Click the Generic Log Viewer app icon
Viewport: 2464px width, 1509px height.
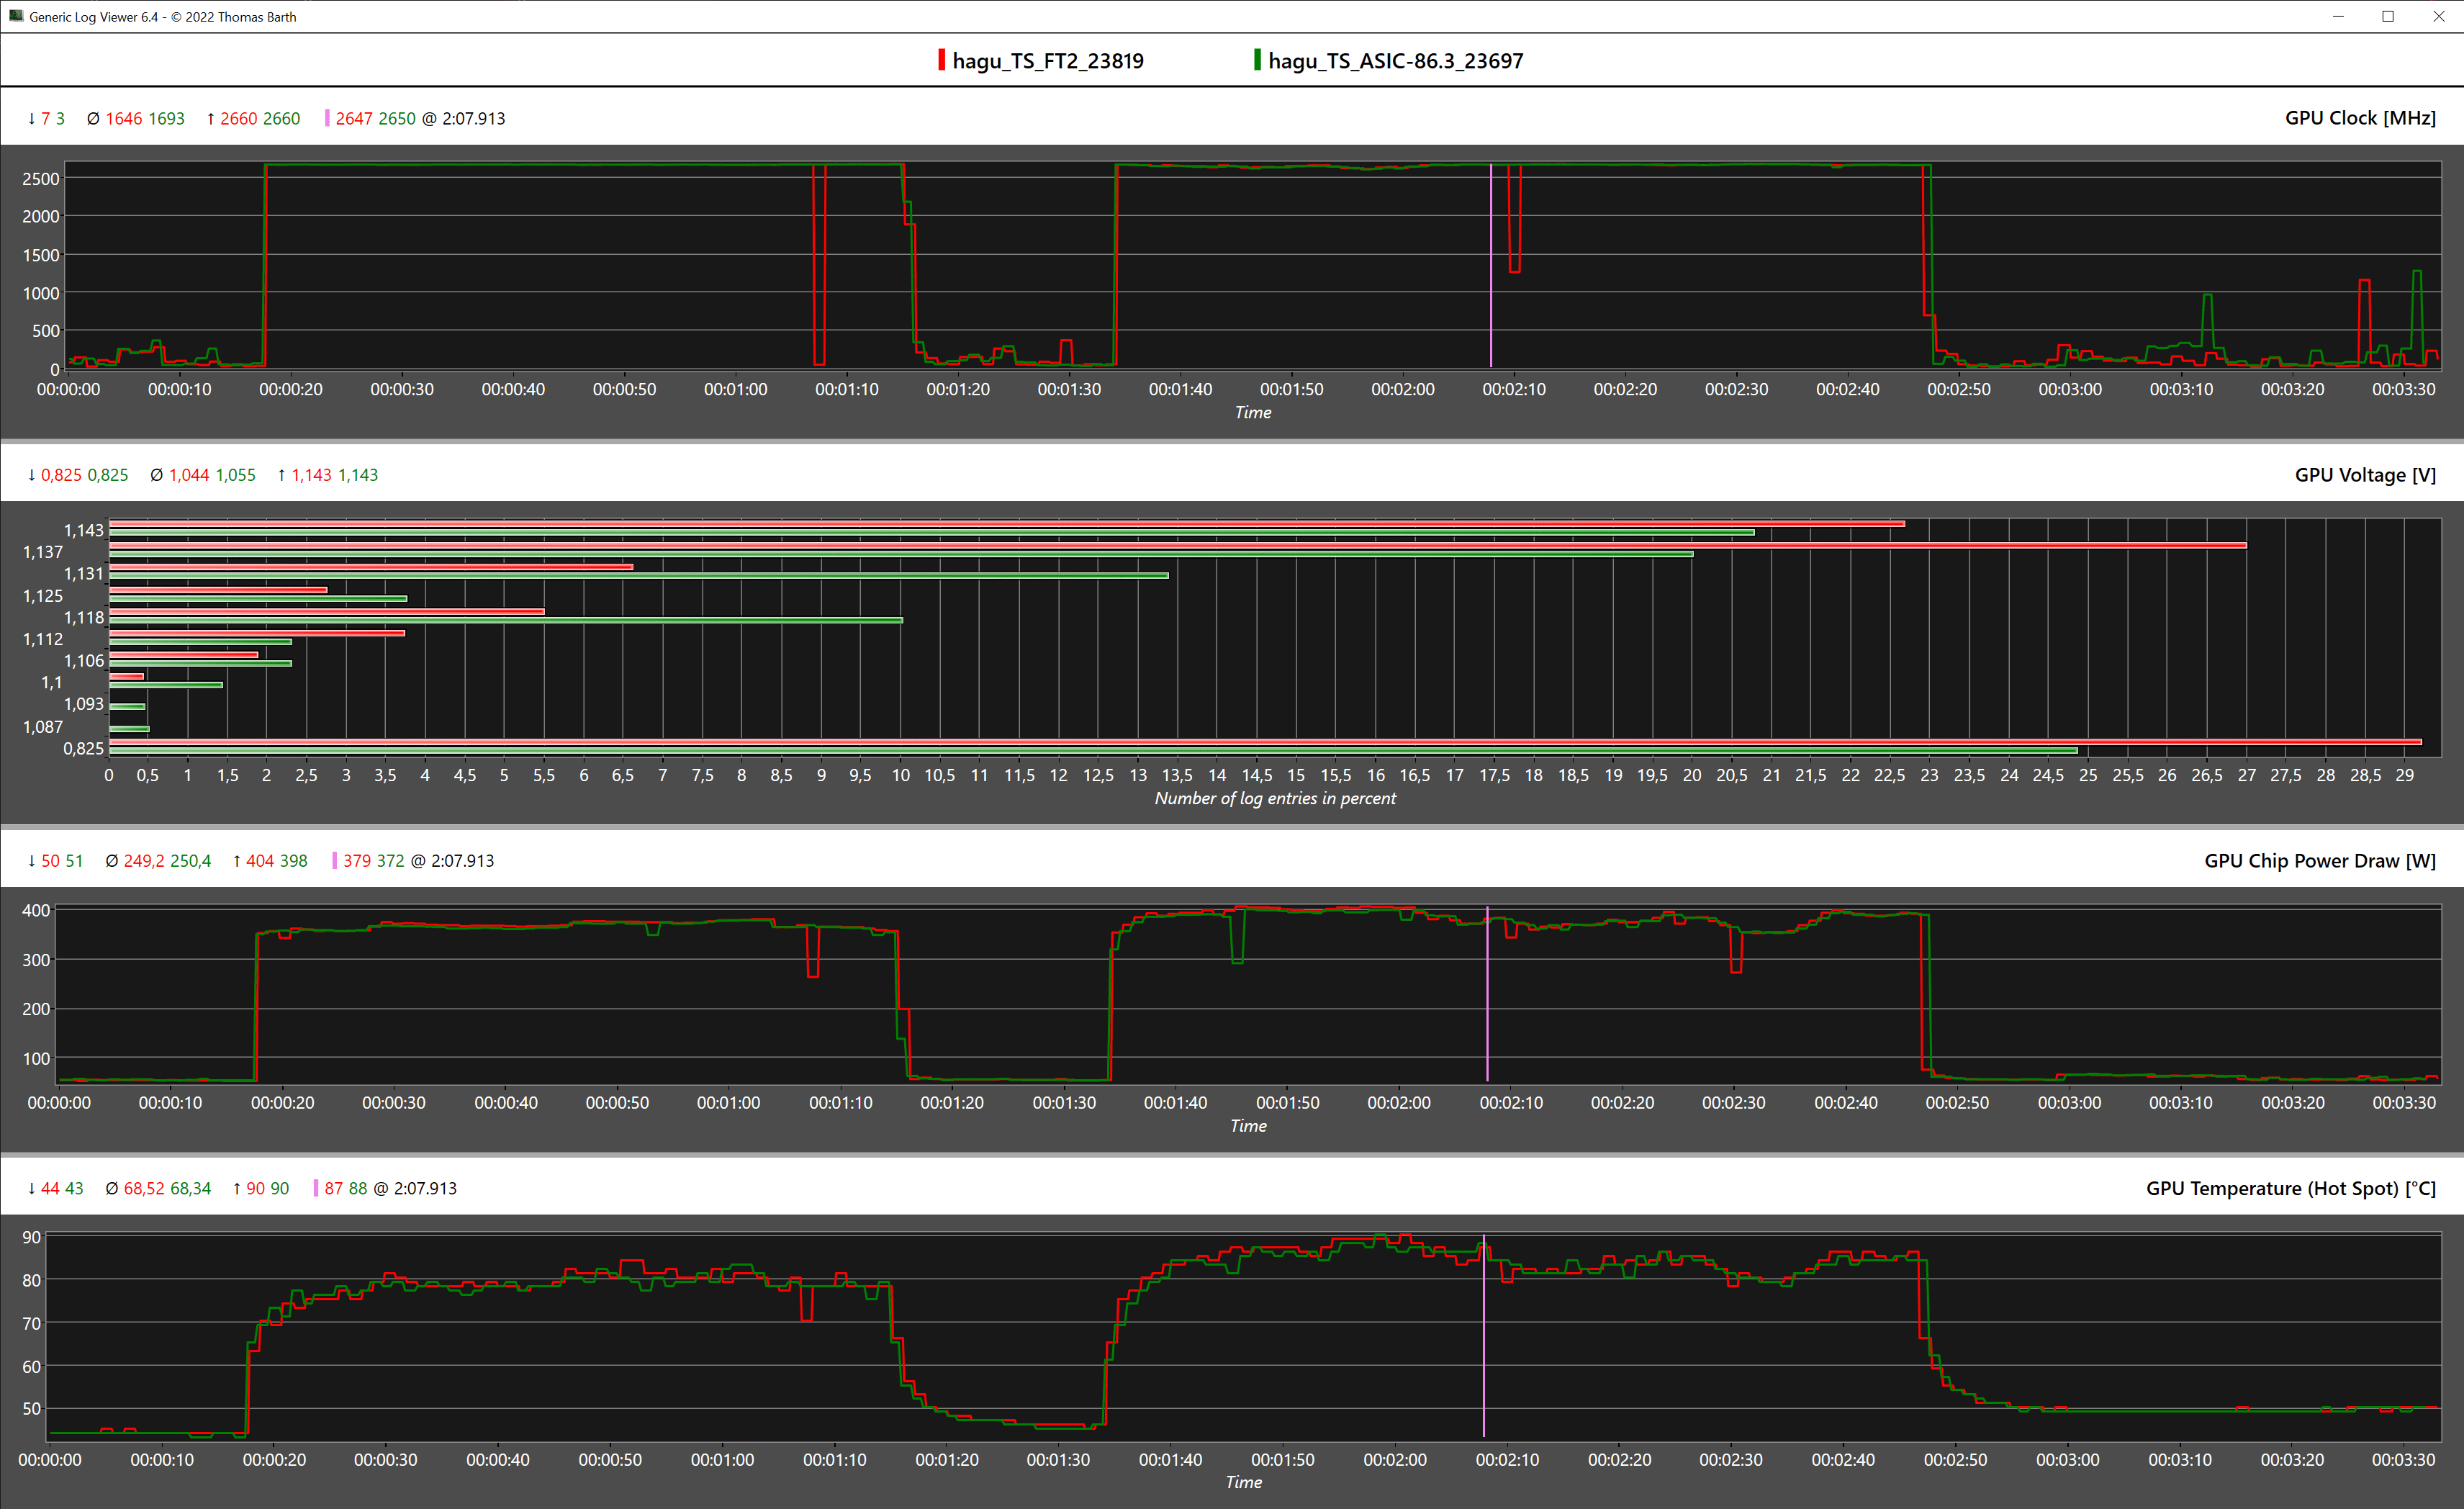(x=16, y=16)
